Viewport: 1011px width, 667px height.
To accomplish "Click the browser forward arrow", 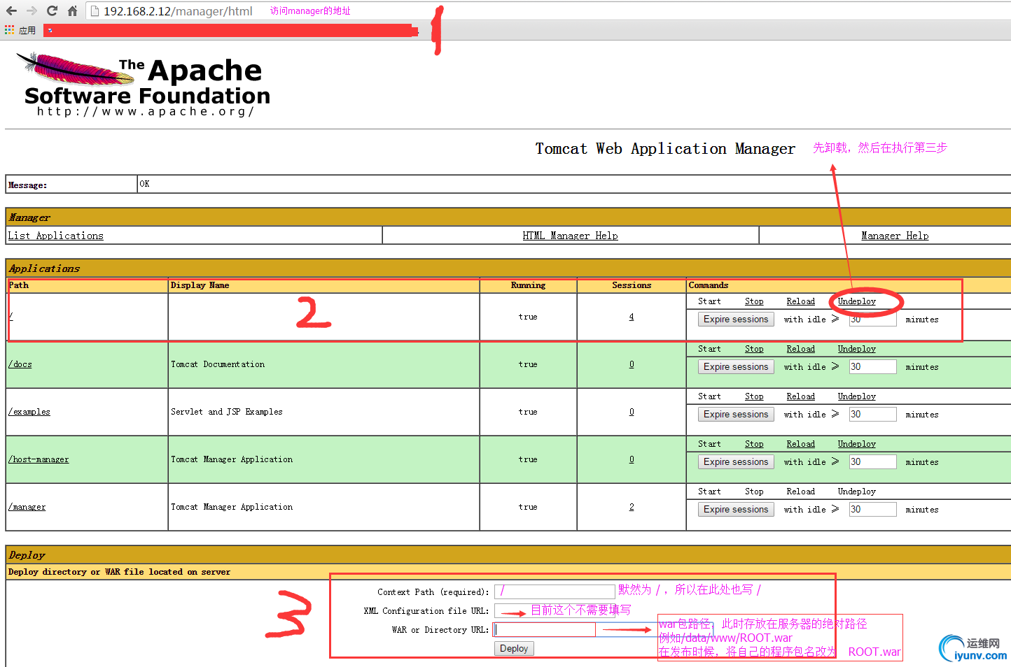I will 32,10.
